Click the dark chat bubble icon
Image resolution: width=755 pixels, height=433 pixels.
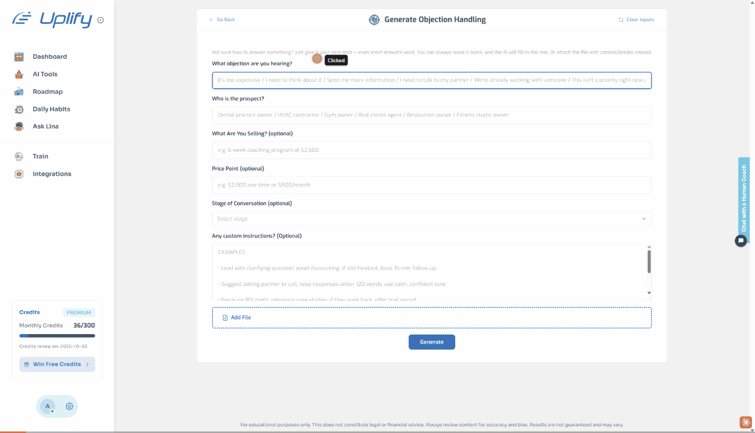(741, 240)
